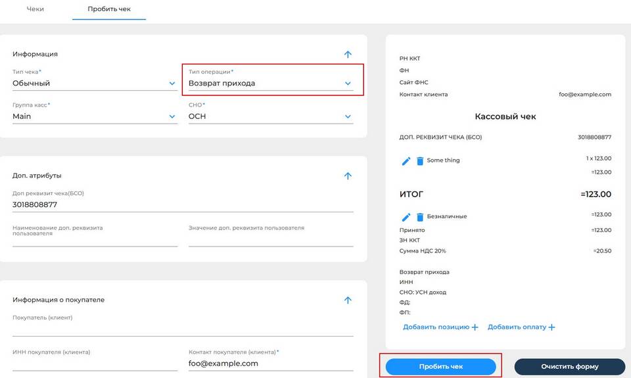Delete the Some thing item via trash icon

click(x=420, y=161)
